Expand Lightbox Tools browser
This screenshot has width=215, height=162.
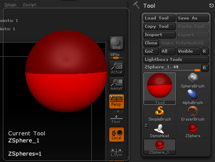coord(176,60)
